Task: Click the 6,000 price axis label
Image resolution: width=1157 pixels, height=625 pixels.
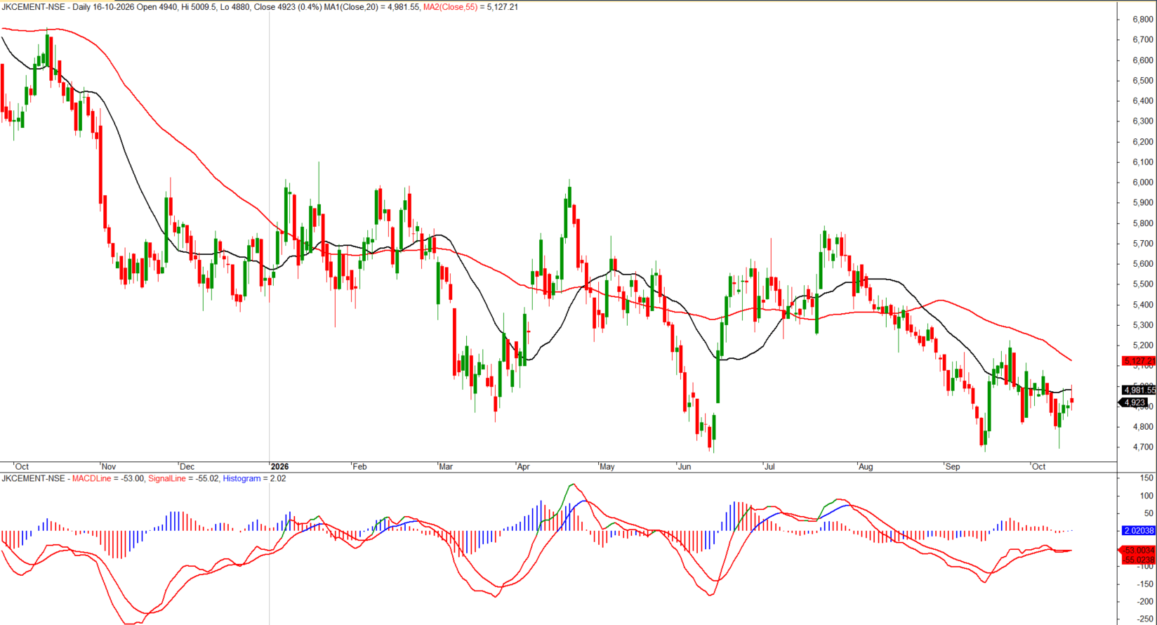Action: pos(1143,183)
